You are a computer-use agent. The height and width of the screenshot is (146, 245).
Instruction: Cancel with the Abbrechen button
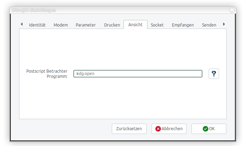pyautogui.click(x=169, y=129)
